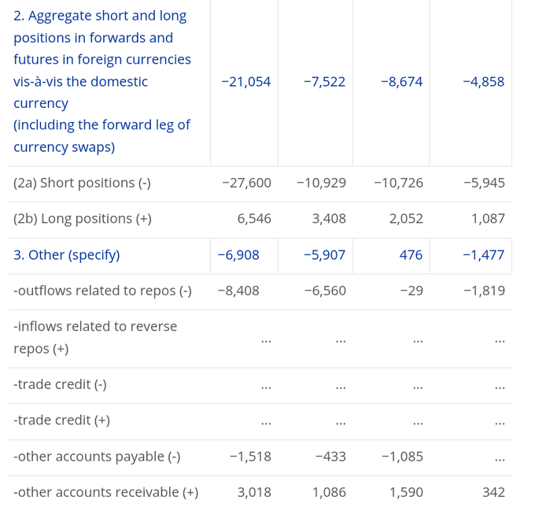Select the (2b) Long positions row label

point(83,218)
